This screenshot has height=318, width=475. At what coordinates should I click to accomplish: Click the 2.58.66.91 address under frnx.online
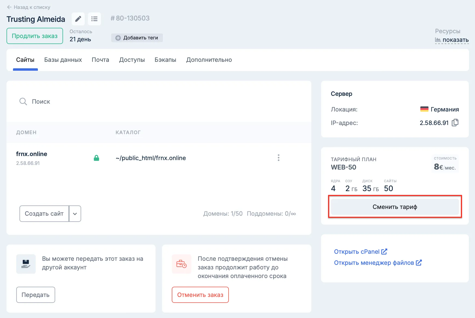[28, 163]
